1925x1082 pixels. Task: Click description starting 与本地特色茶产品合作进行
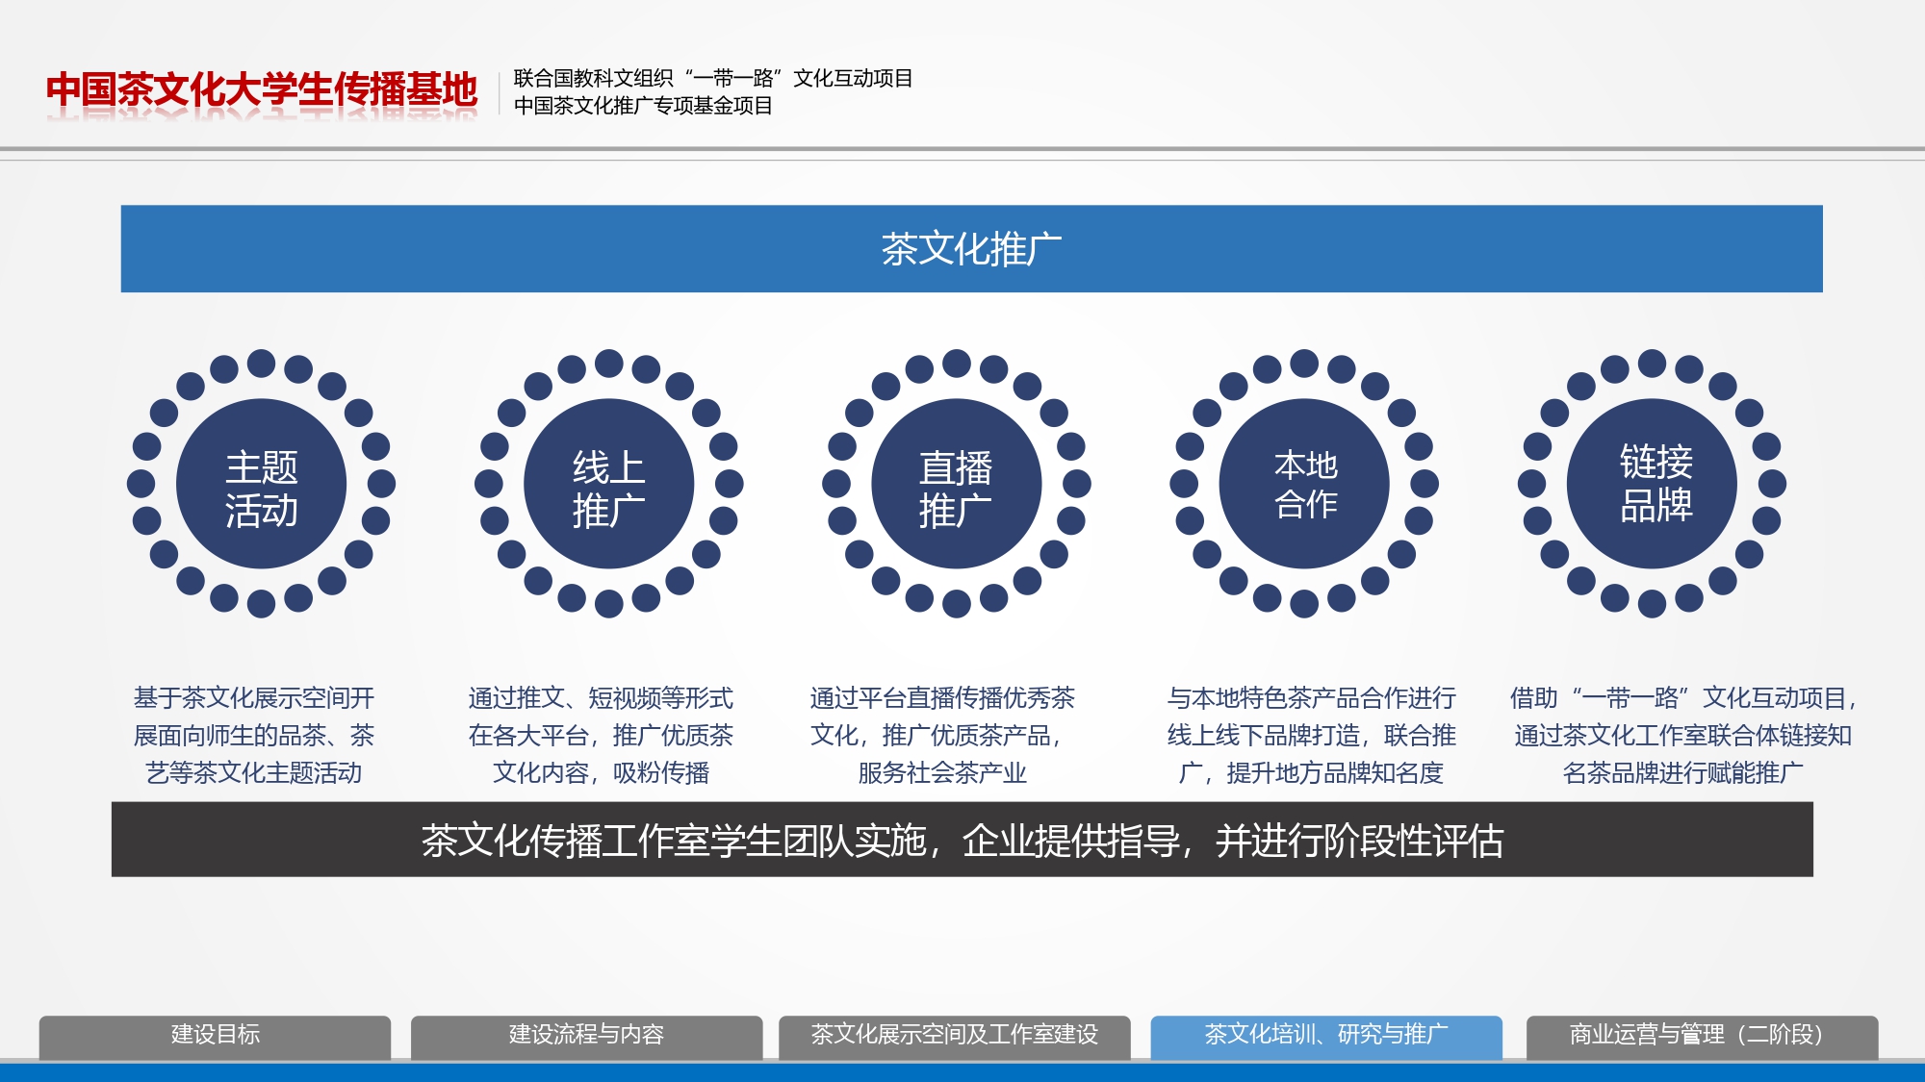pos(1311,735)
